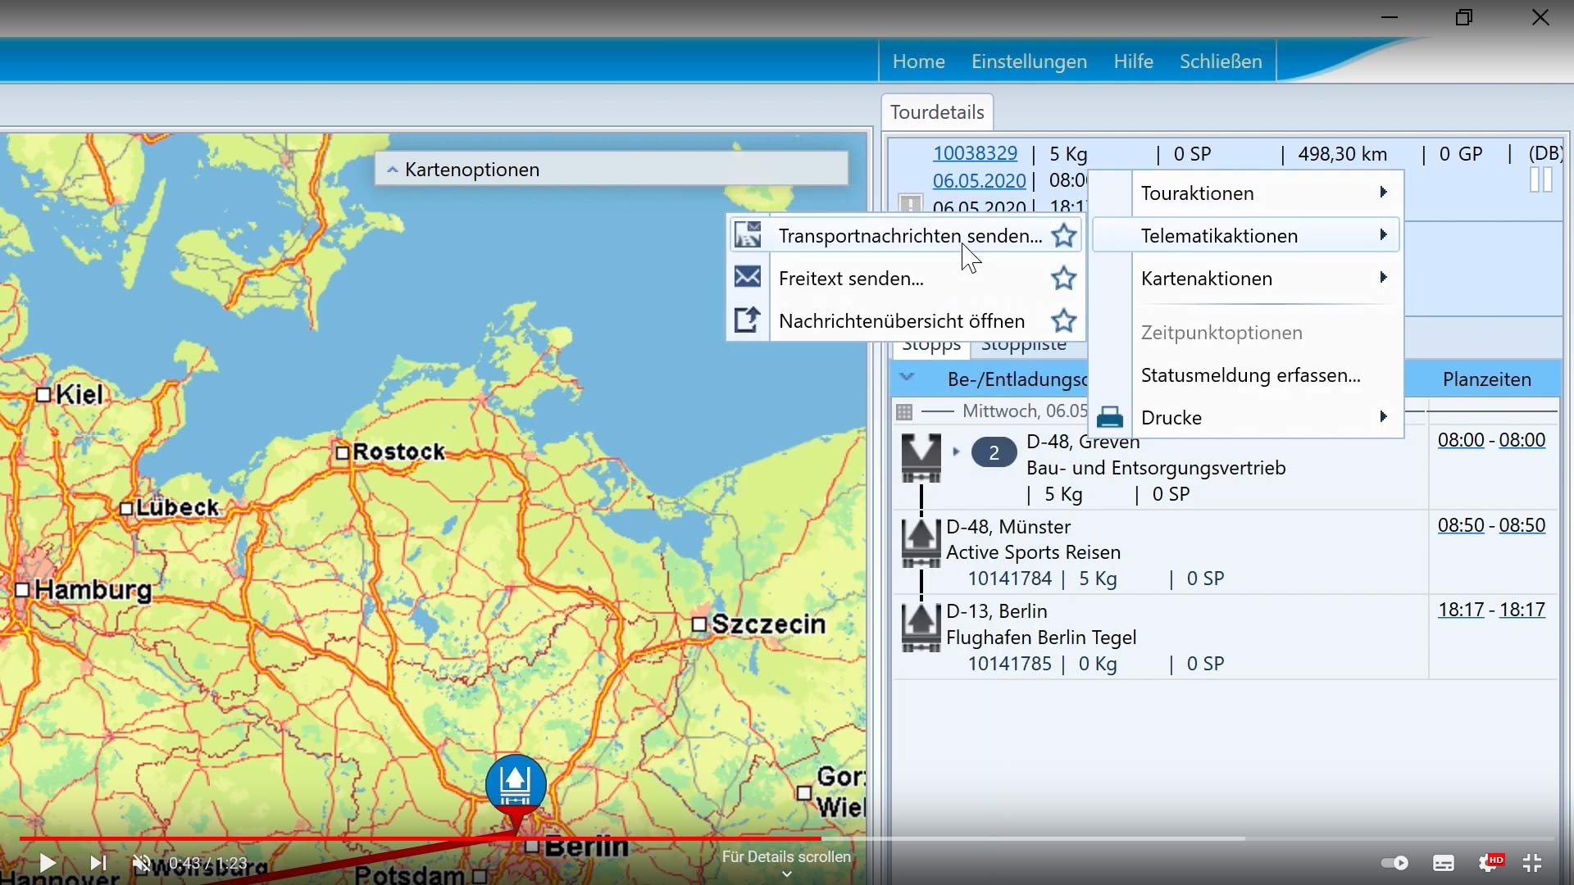Click the Berlin unloading map marker

[516, 785]
